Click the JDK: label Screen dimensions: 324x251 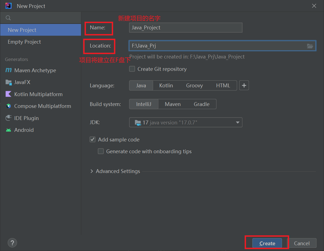tap(95, 122)
